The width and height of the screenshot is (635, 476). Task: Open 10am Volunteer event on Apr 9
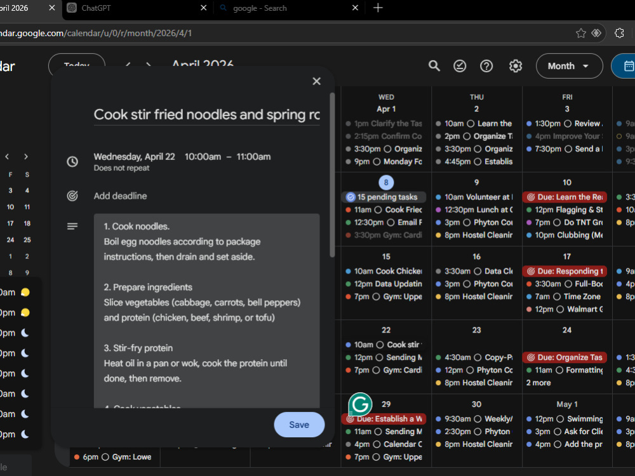point(475,197)
